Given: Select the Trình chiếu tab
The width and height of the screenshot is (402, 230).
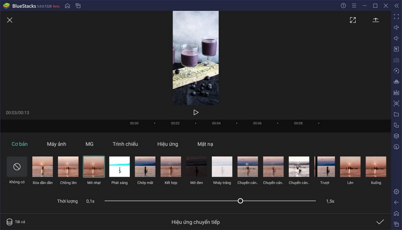Looking at the screenshot, I should [125, 144].
